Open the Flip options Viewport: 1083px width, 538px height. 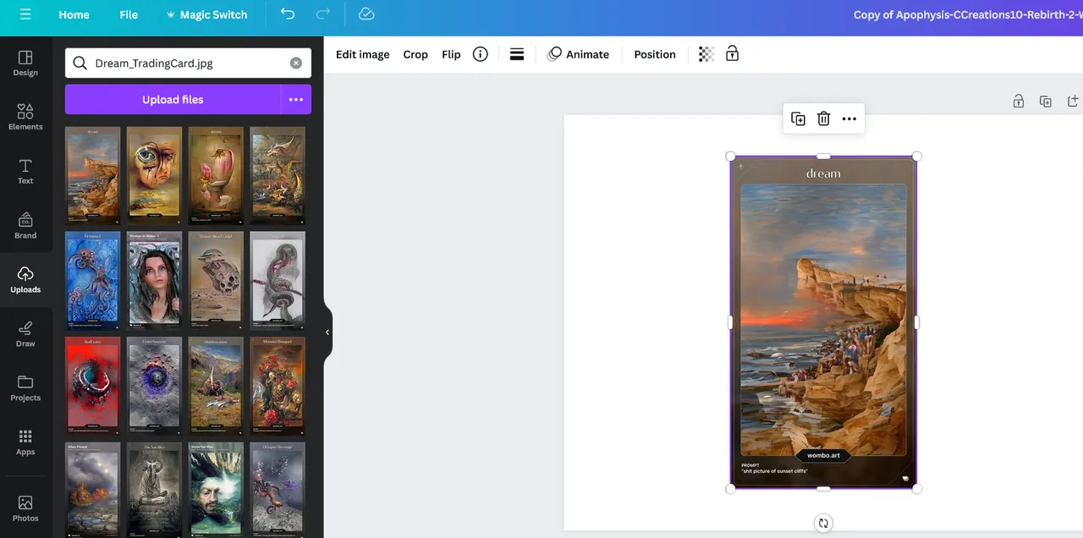point(451,54)
